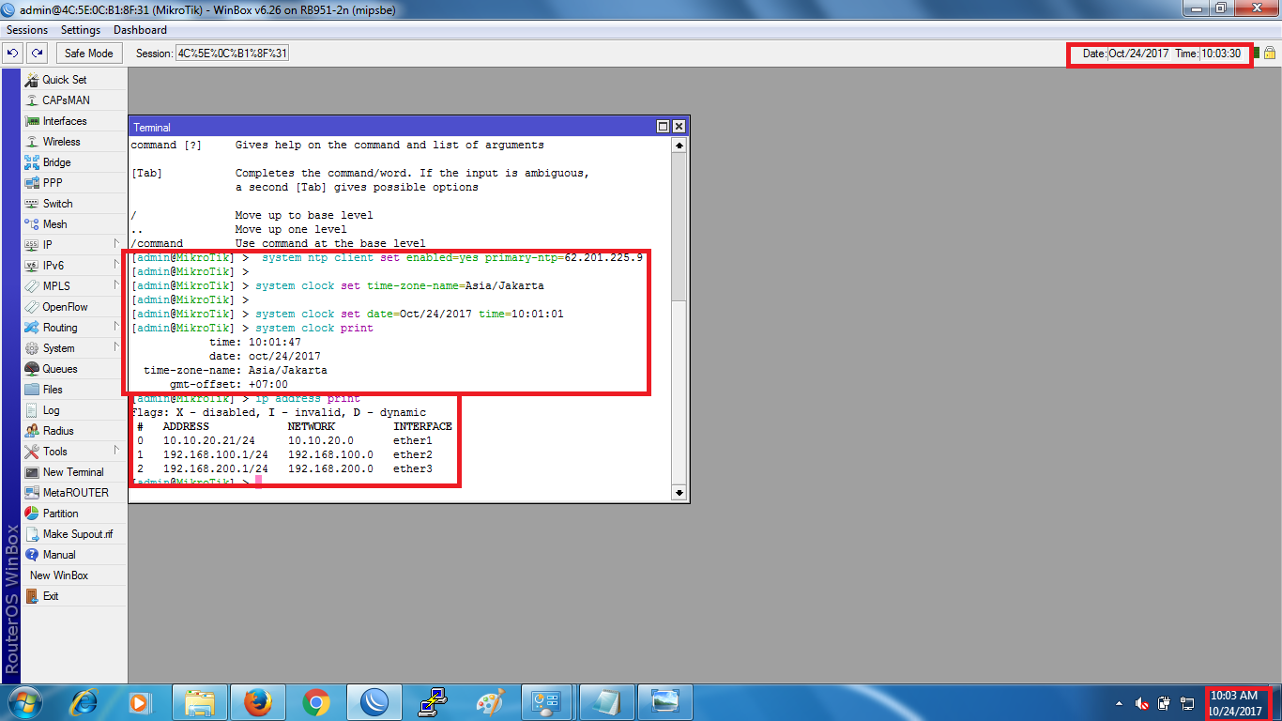This screenshot has width=1282, height=721.
Task: Toggle Safe Mode button
Action: pos(89,54)
